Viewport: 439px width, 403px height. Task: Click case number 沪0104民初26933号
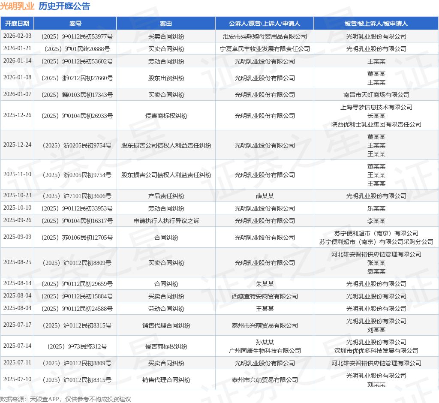click(77, 116)
